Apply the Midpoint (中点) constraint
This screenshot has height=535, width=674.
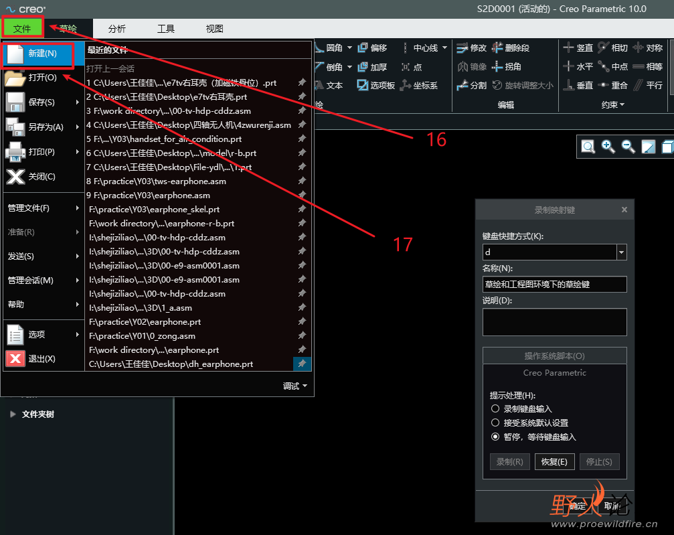pyautogui.click(x=613, y=67)
